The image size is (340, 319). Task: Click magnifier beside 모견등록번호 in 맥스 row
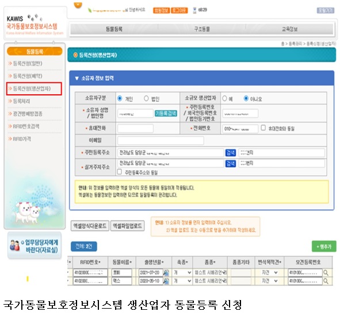[326, 281]
